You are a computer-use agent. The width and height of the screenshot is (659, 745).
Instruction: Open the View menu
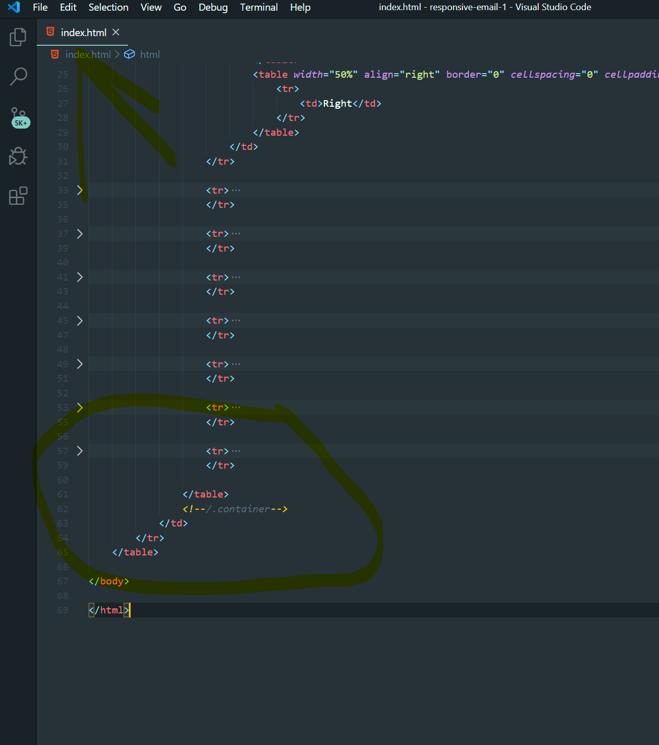click(x=151, y=7)
